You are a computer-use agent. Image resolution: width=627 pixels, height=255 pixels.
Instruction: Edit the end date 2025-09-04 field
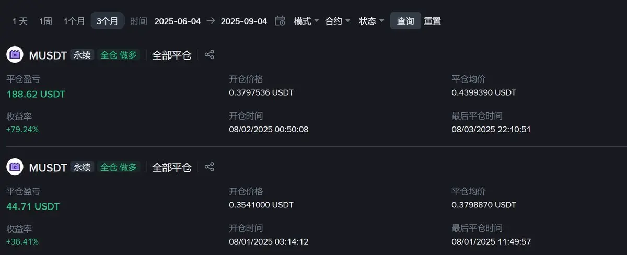point(244,21)
